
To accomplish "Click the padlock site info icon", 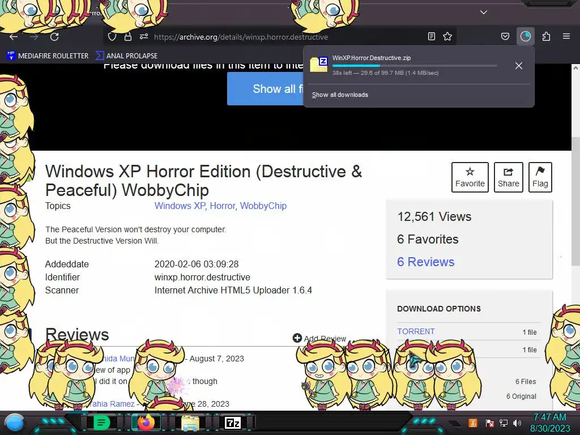I will (x=128, y=37).
